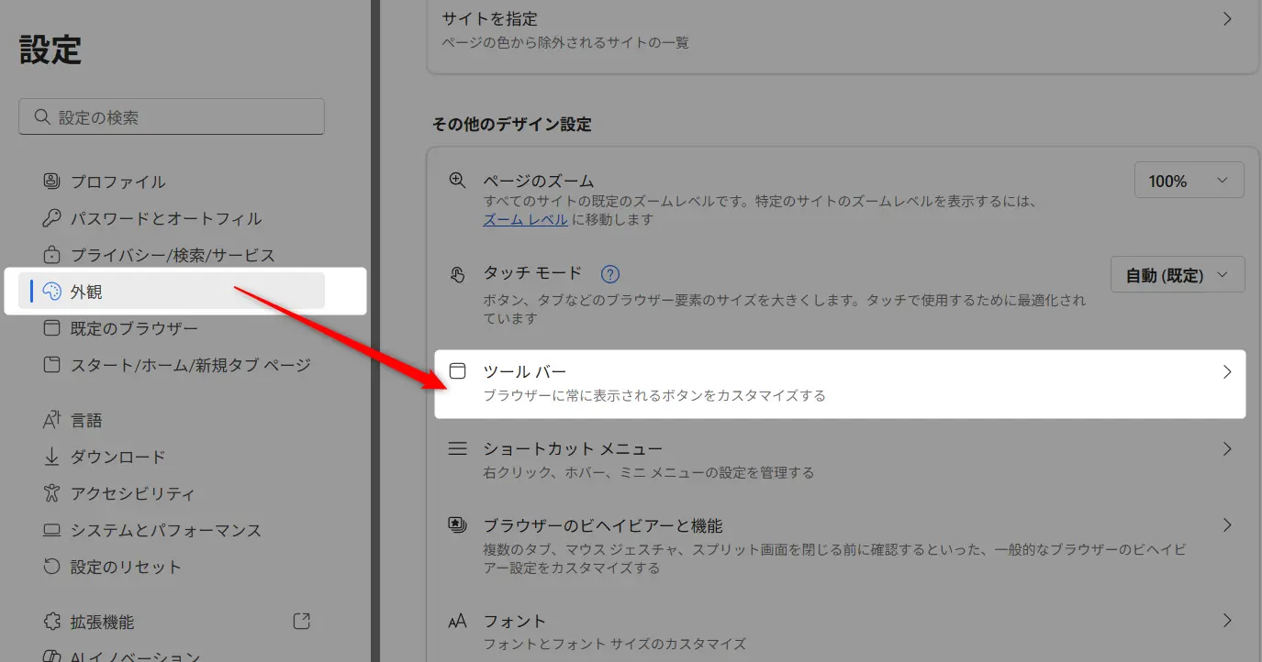Open the touch mode 自動 (既定) dropdown
The width and height of the screenshot is (1262, 662).
(1178, 275)
